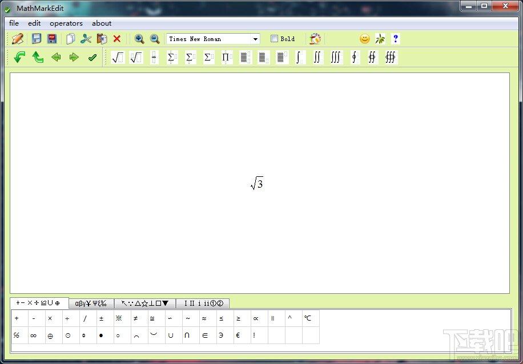Open the Times New Roman font dropdown
The width and height of the screenshot is (523, 364).
coord(255,39)
